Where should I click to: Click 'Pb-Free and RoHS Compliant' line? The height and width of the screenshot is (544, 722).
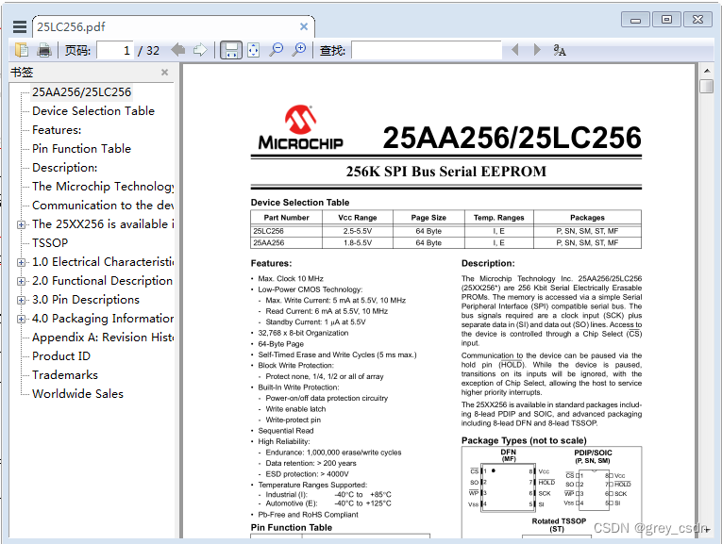308,515
